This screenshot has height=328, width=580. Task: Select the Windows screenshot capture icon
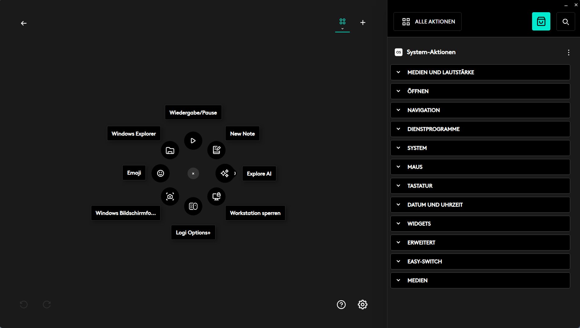coord(170,196)
